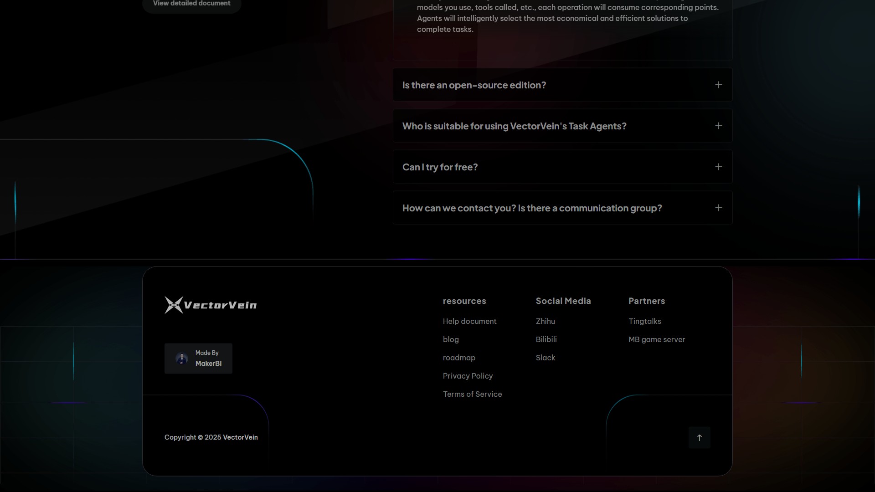Open the Privacy Policy link

click(468, 376)
